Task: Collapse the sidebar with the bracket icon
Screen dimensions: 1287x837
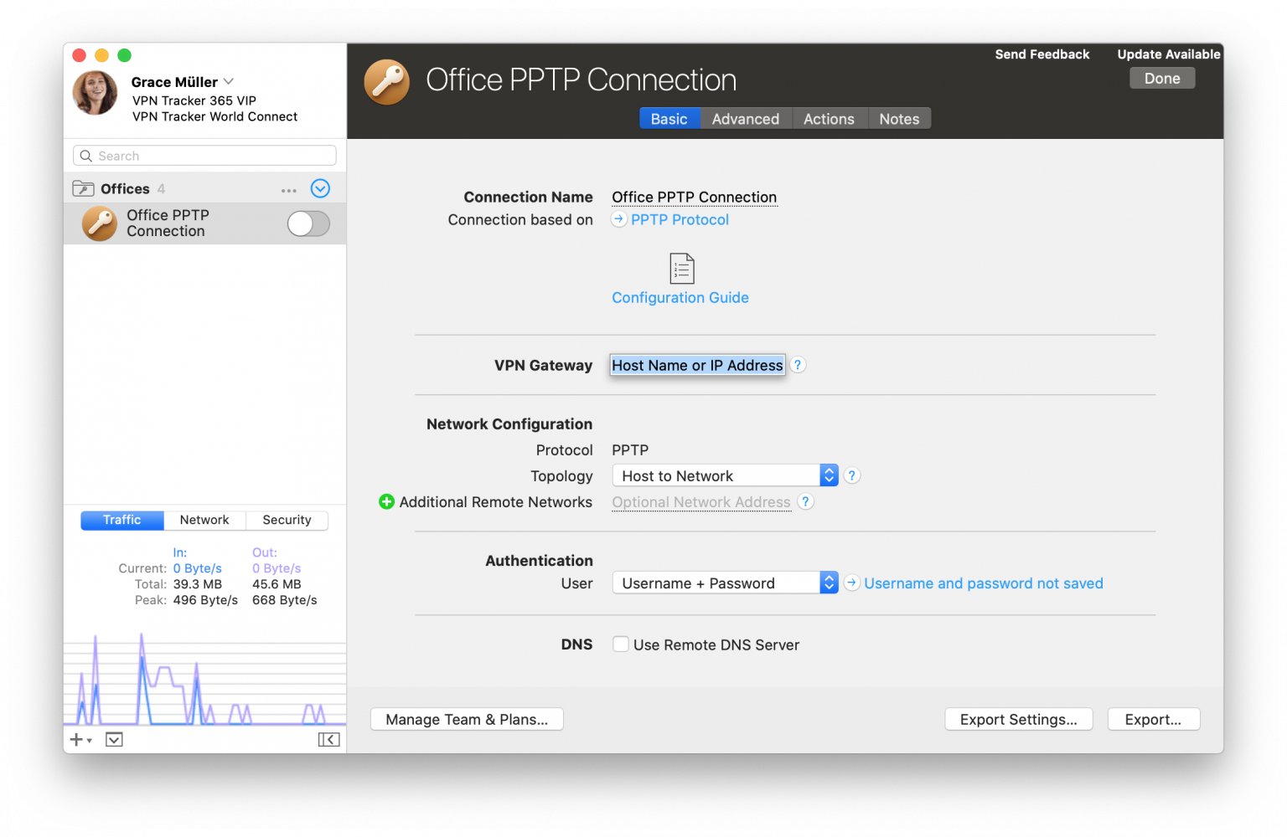Action: 329,739
